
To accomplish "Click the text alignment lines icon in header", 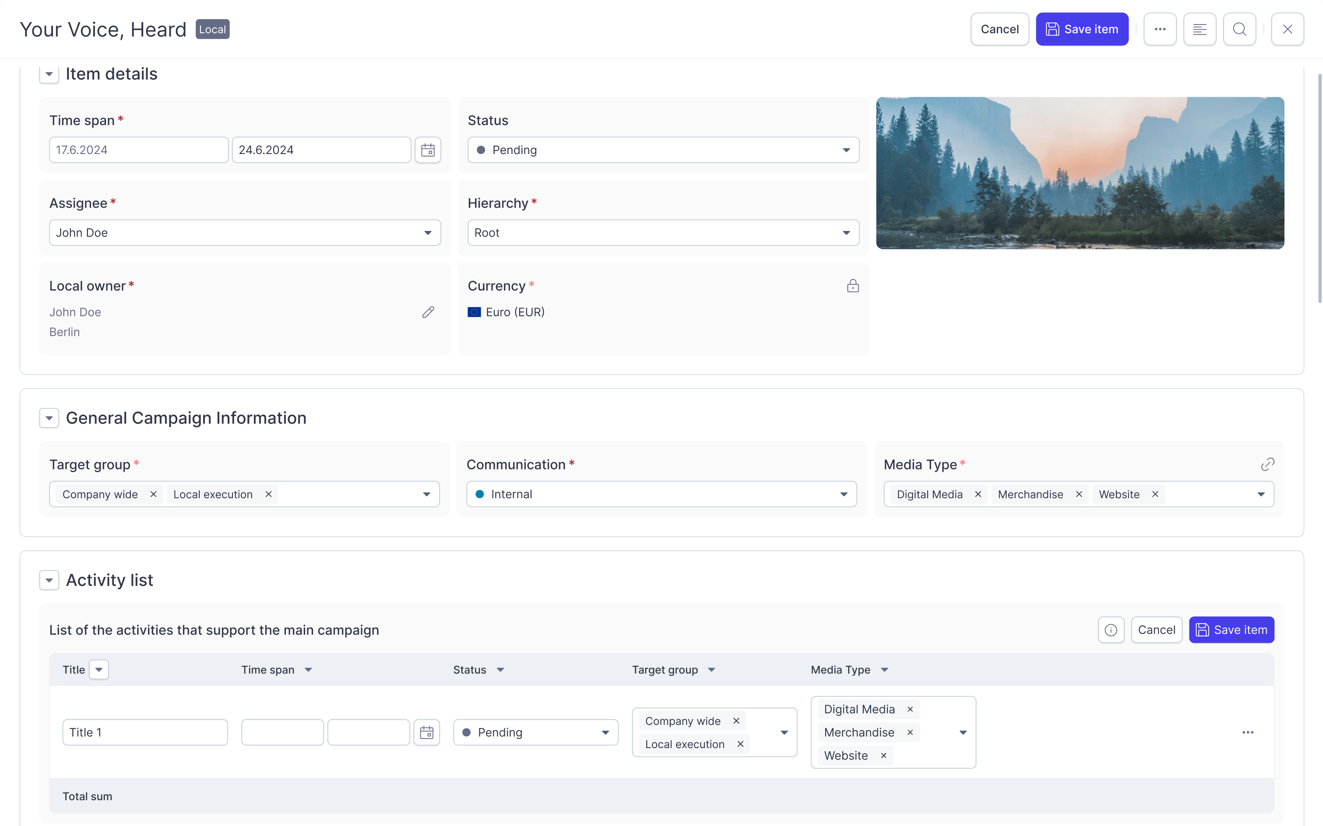I will point(1200,29).
